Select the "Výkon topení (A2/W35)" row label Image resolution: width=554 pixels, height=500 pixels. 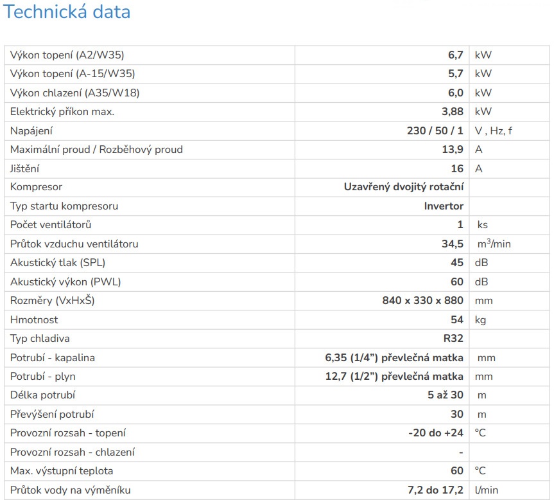(x=67, y=55)
